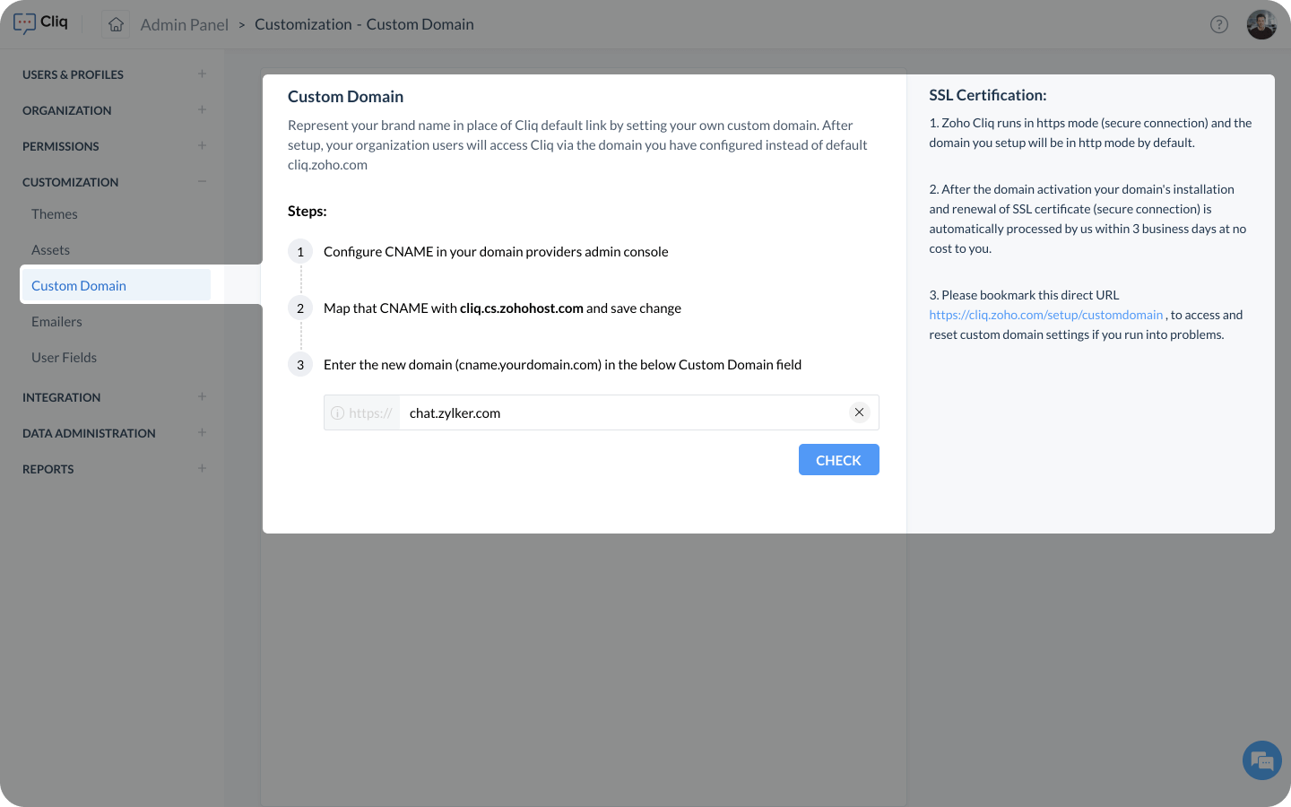Open the user profile avatar

point(1261,24)
